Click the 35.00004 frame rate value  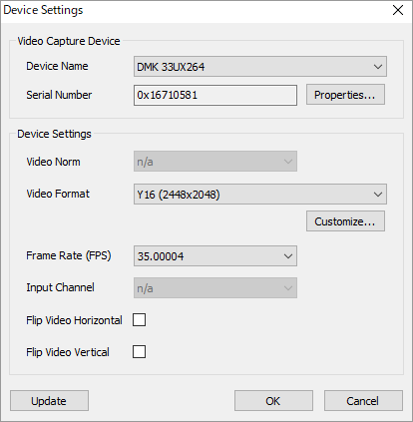(x=161, y=256)
